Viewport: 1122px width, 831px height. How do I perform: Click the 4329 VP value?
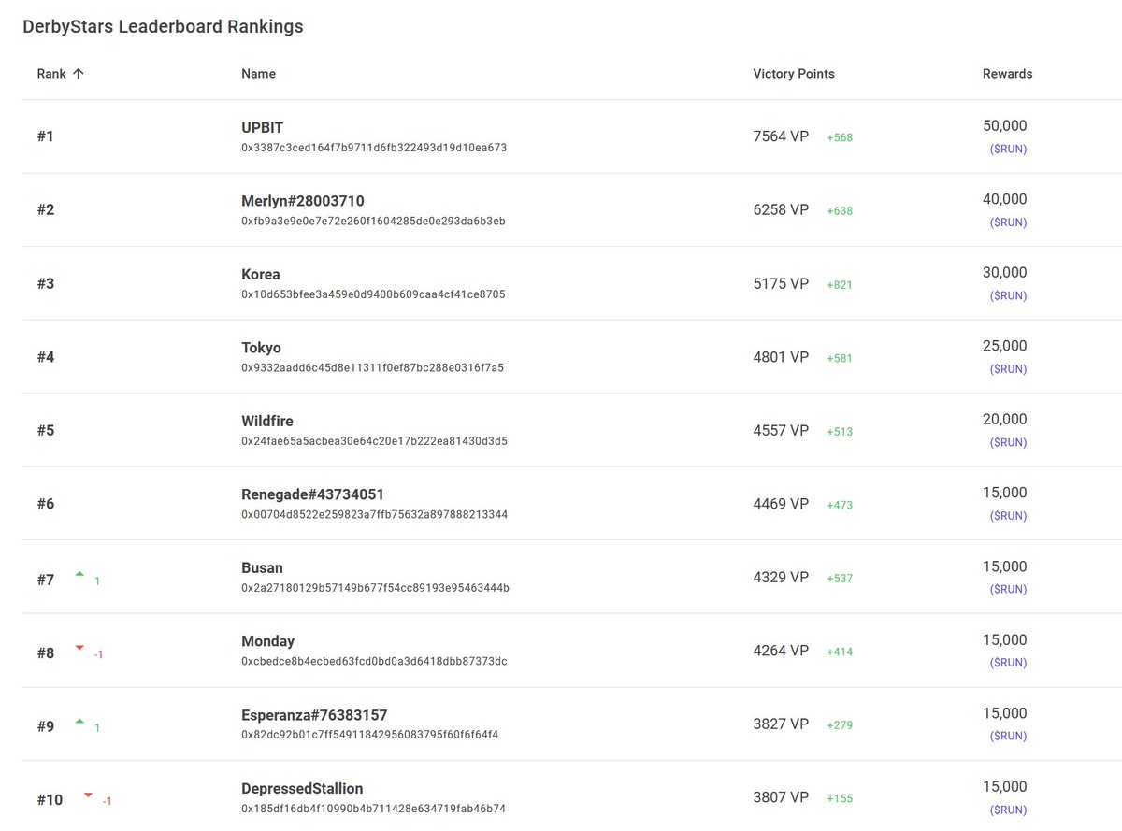[x=781, y=578]
